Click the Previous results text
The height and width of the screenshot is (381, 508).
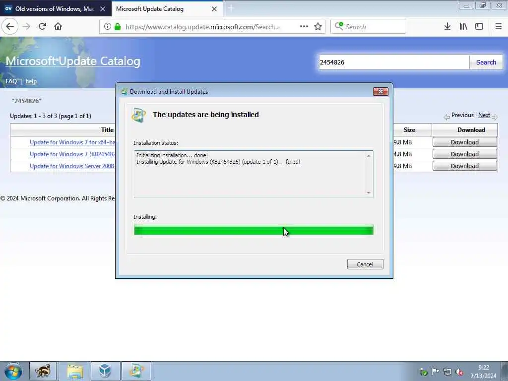pyautogui.click(x=462, y=115)
